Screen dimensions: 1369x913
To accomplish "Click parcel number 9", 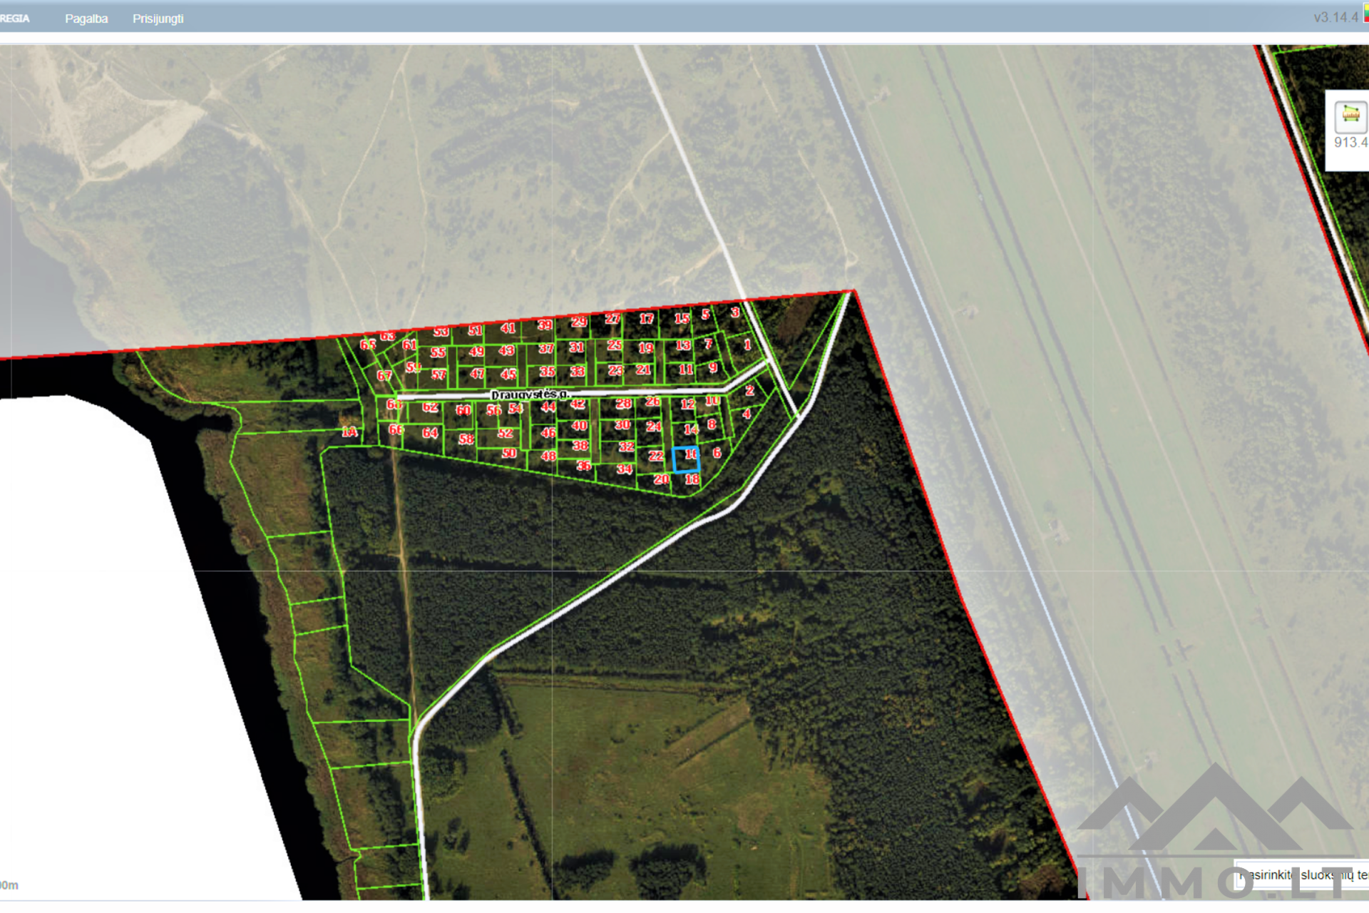I will (x=713, y=367).
